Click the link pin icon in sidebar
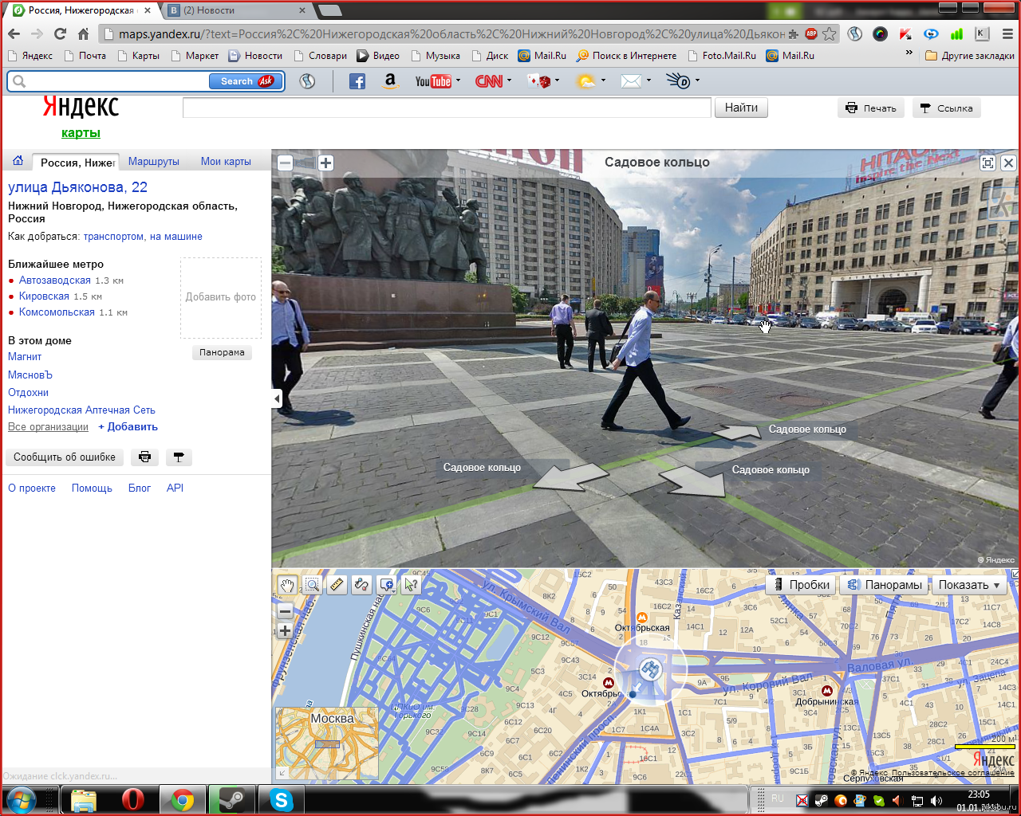This screenshot has height=816, width=1021. tap(179, 457)
